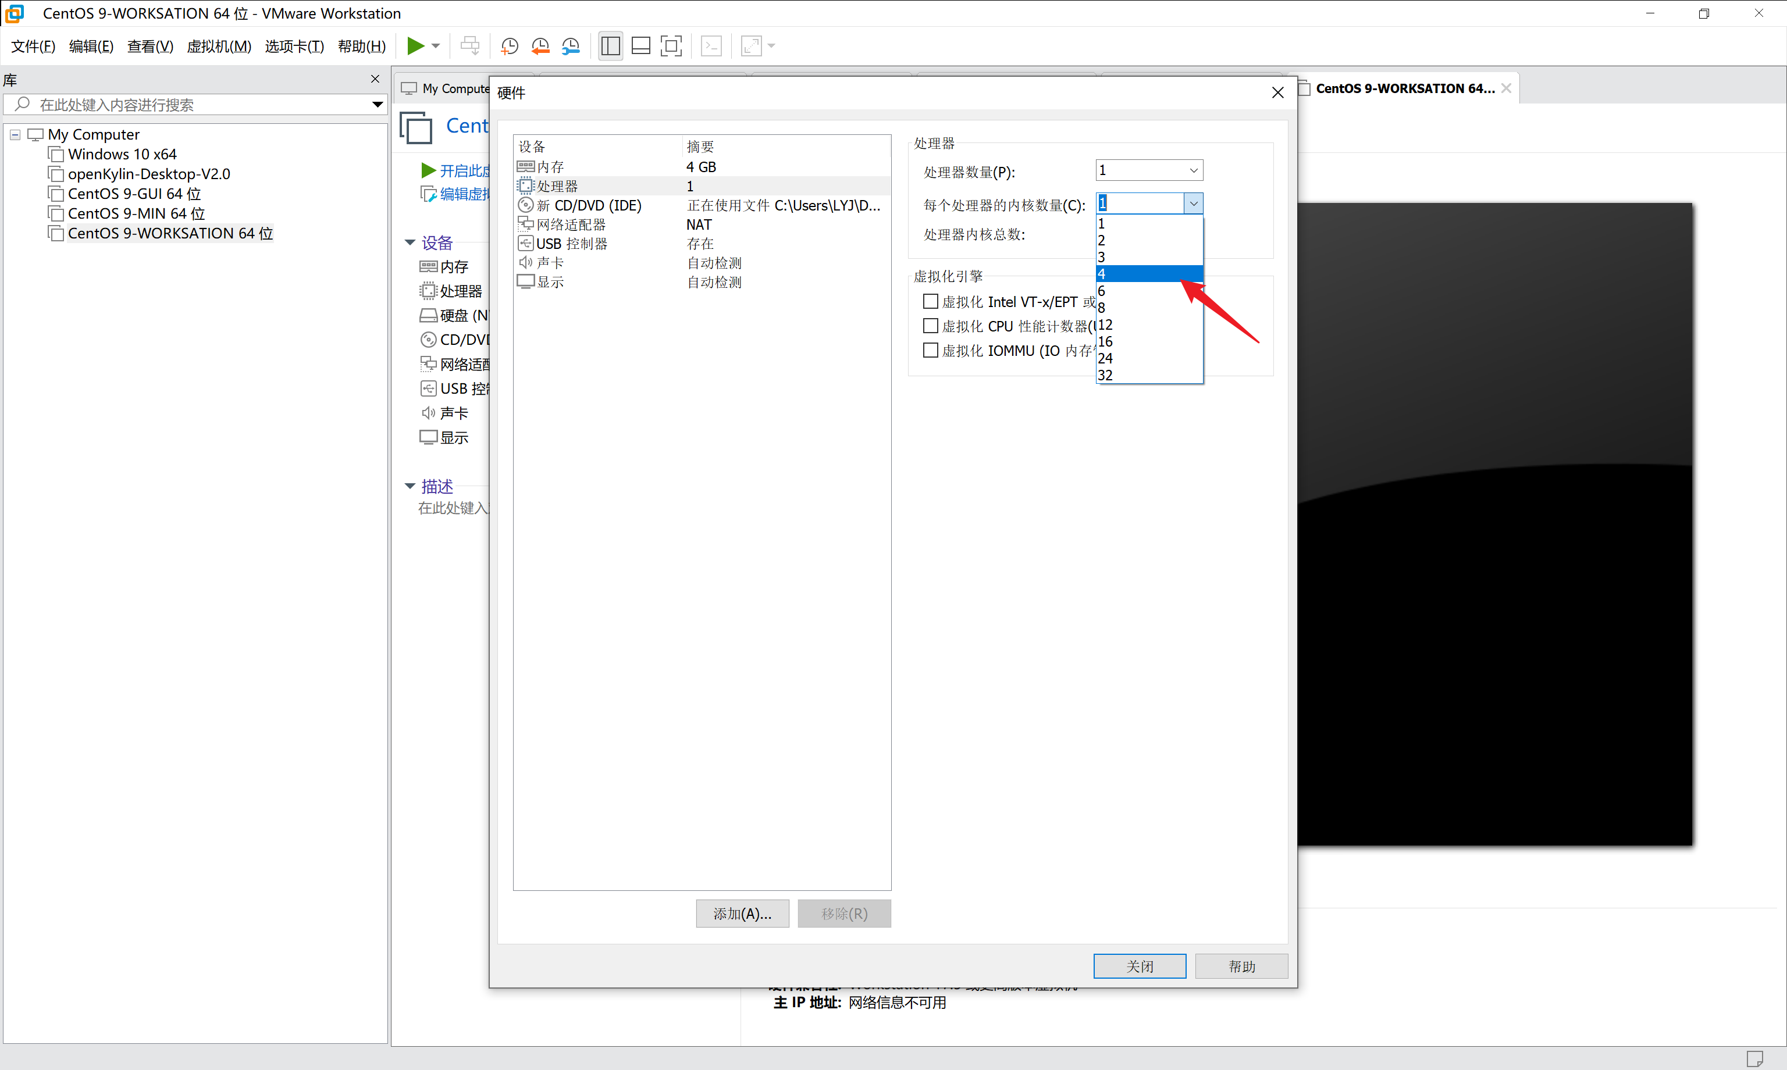Viewport: 1787px width, 1070px height.
Task: Open the 查看(V) menu
Action: pyautogui.click(x=150, y=46)
